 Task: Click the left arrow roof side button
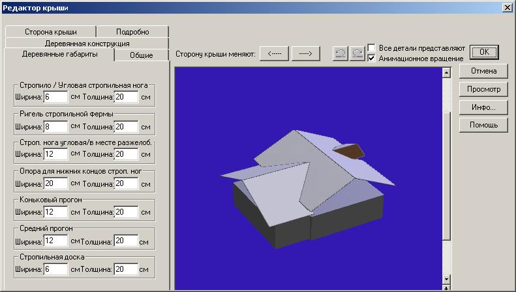point(274,53)
